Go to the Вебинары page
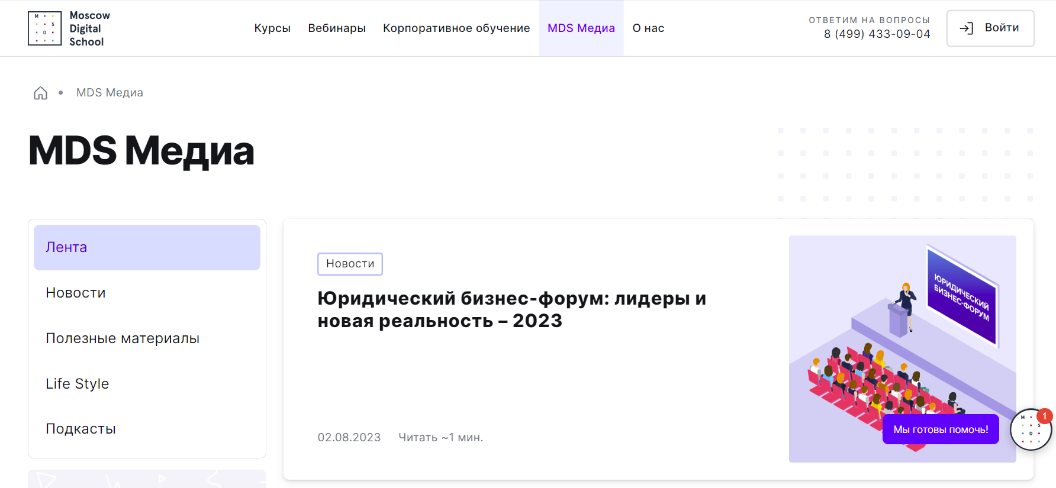Image resolution: width=1056 pixels, height=488 pixels. [x=337, y=28]
